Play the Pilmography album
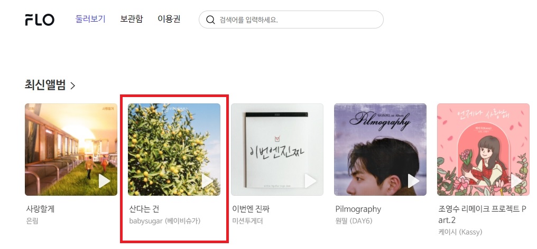Image resolution: width=537 pixels, height=249 pixels. pyautogui.click(x=413, y=181)
